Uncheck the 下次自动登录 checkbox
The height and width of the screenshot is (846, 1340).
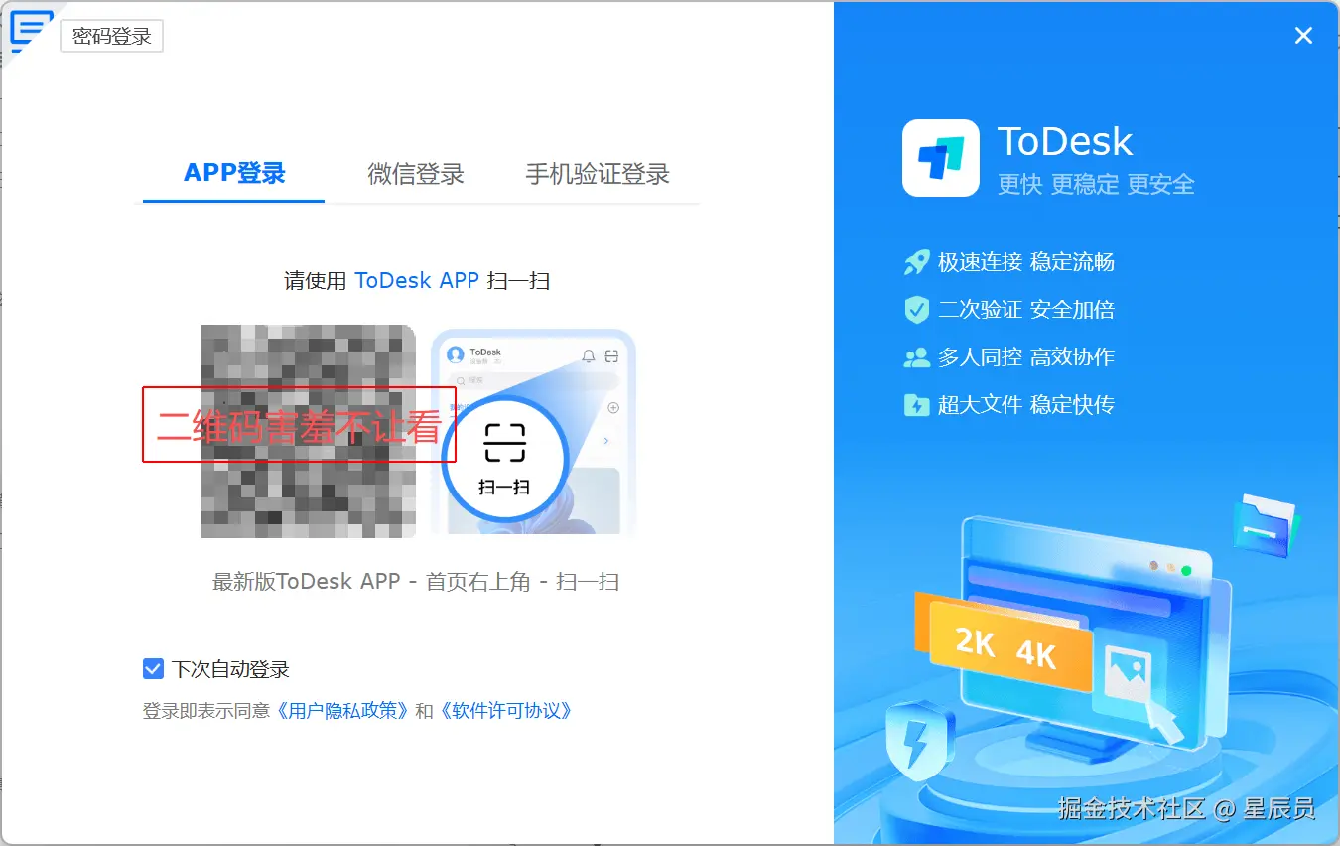[x=153, y=668]
